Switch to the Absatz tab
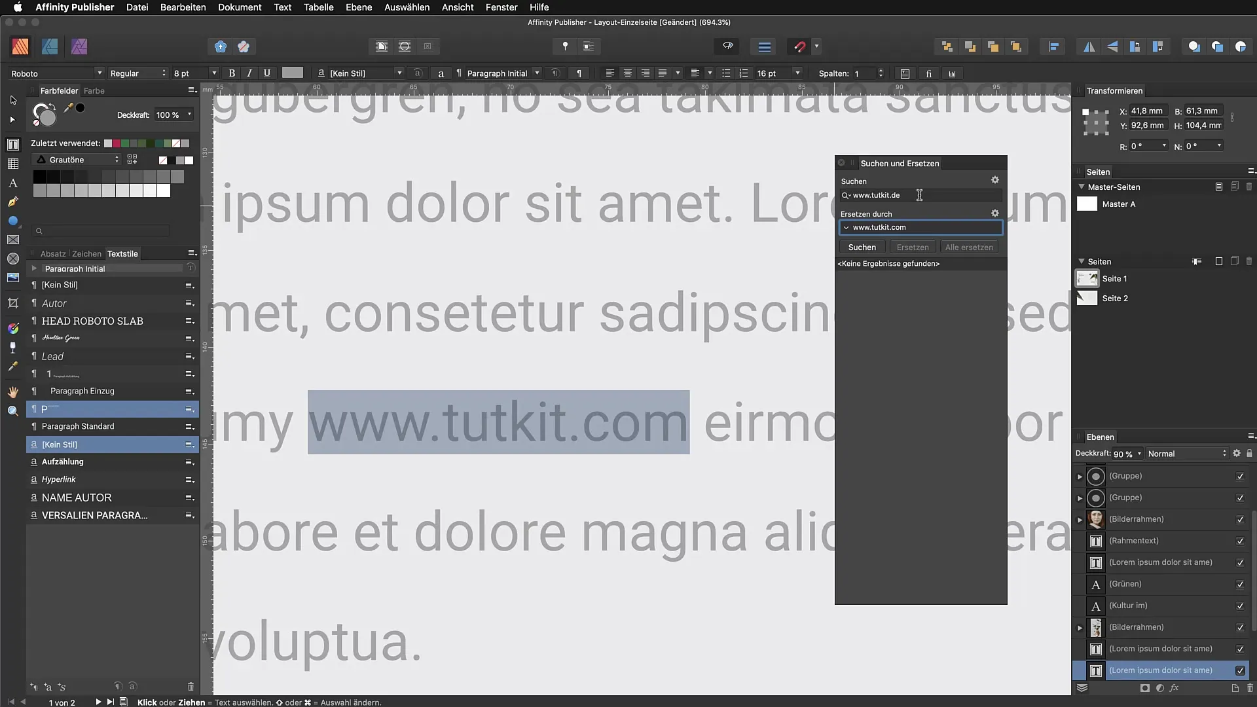 pos(53,254)
